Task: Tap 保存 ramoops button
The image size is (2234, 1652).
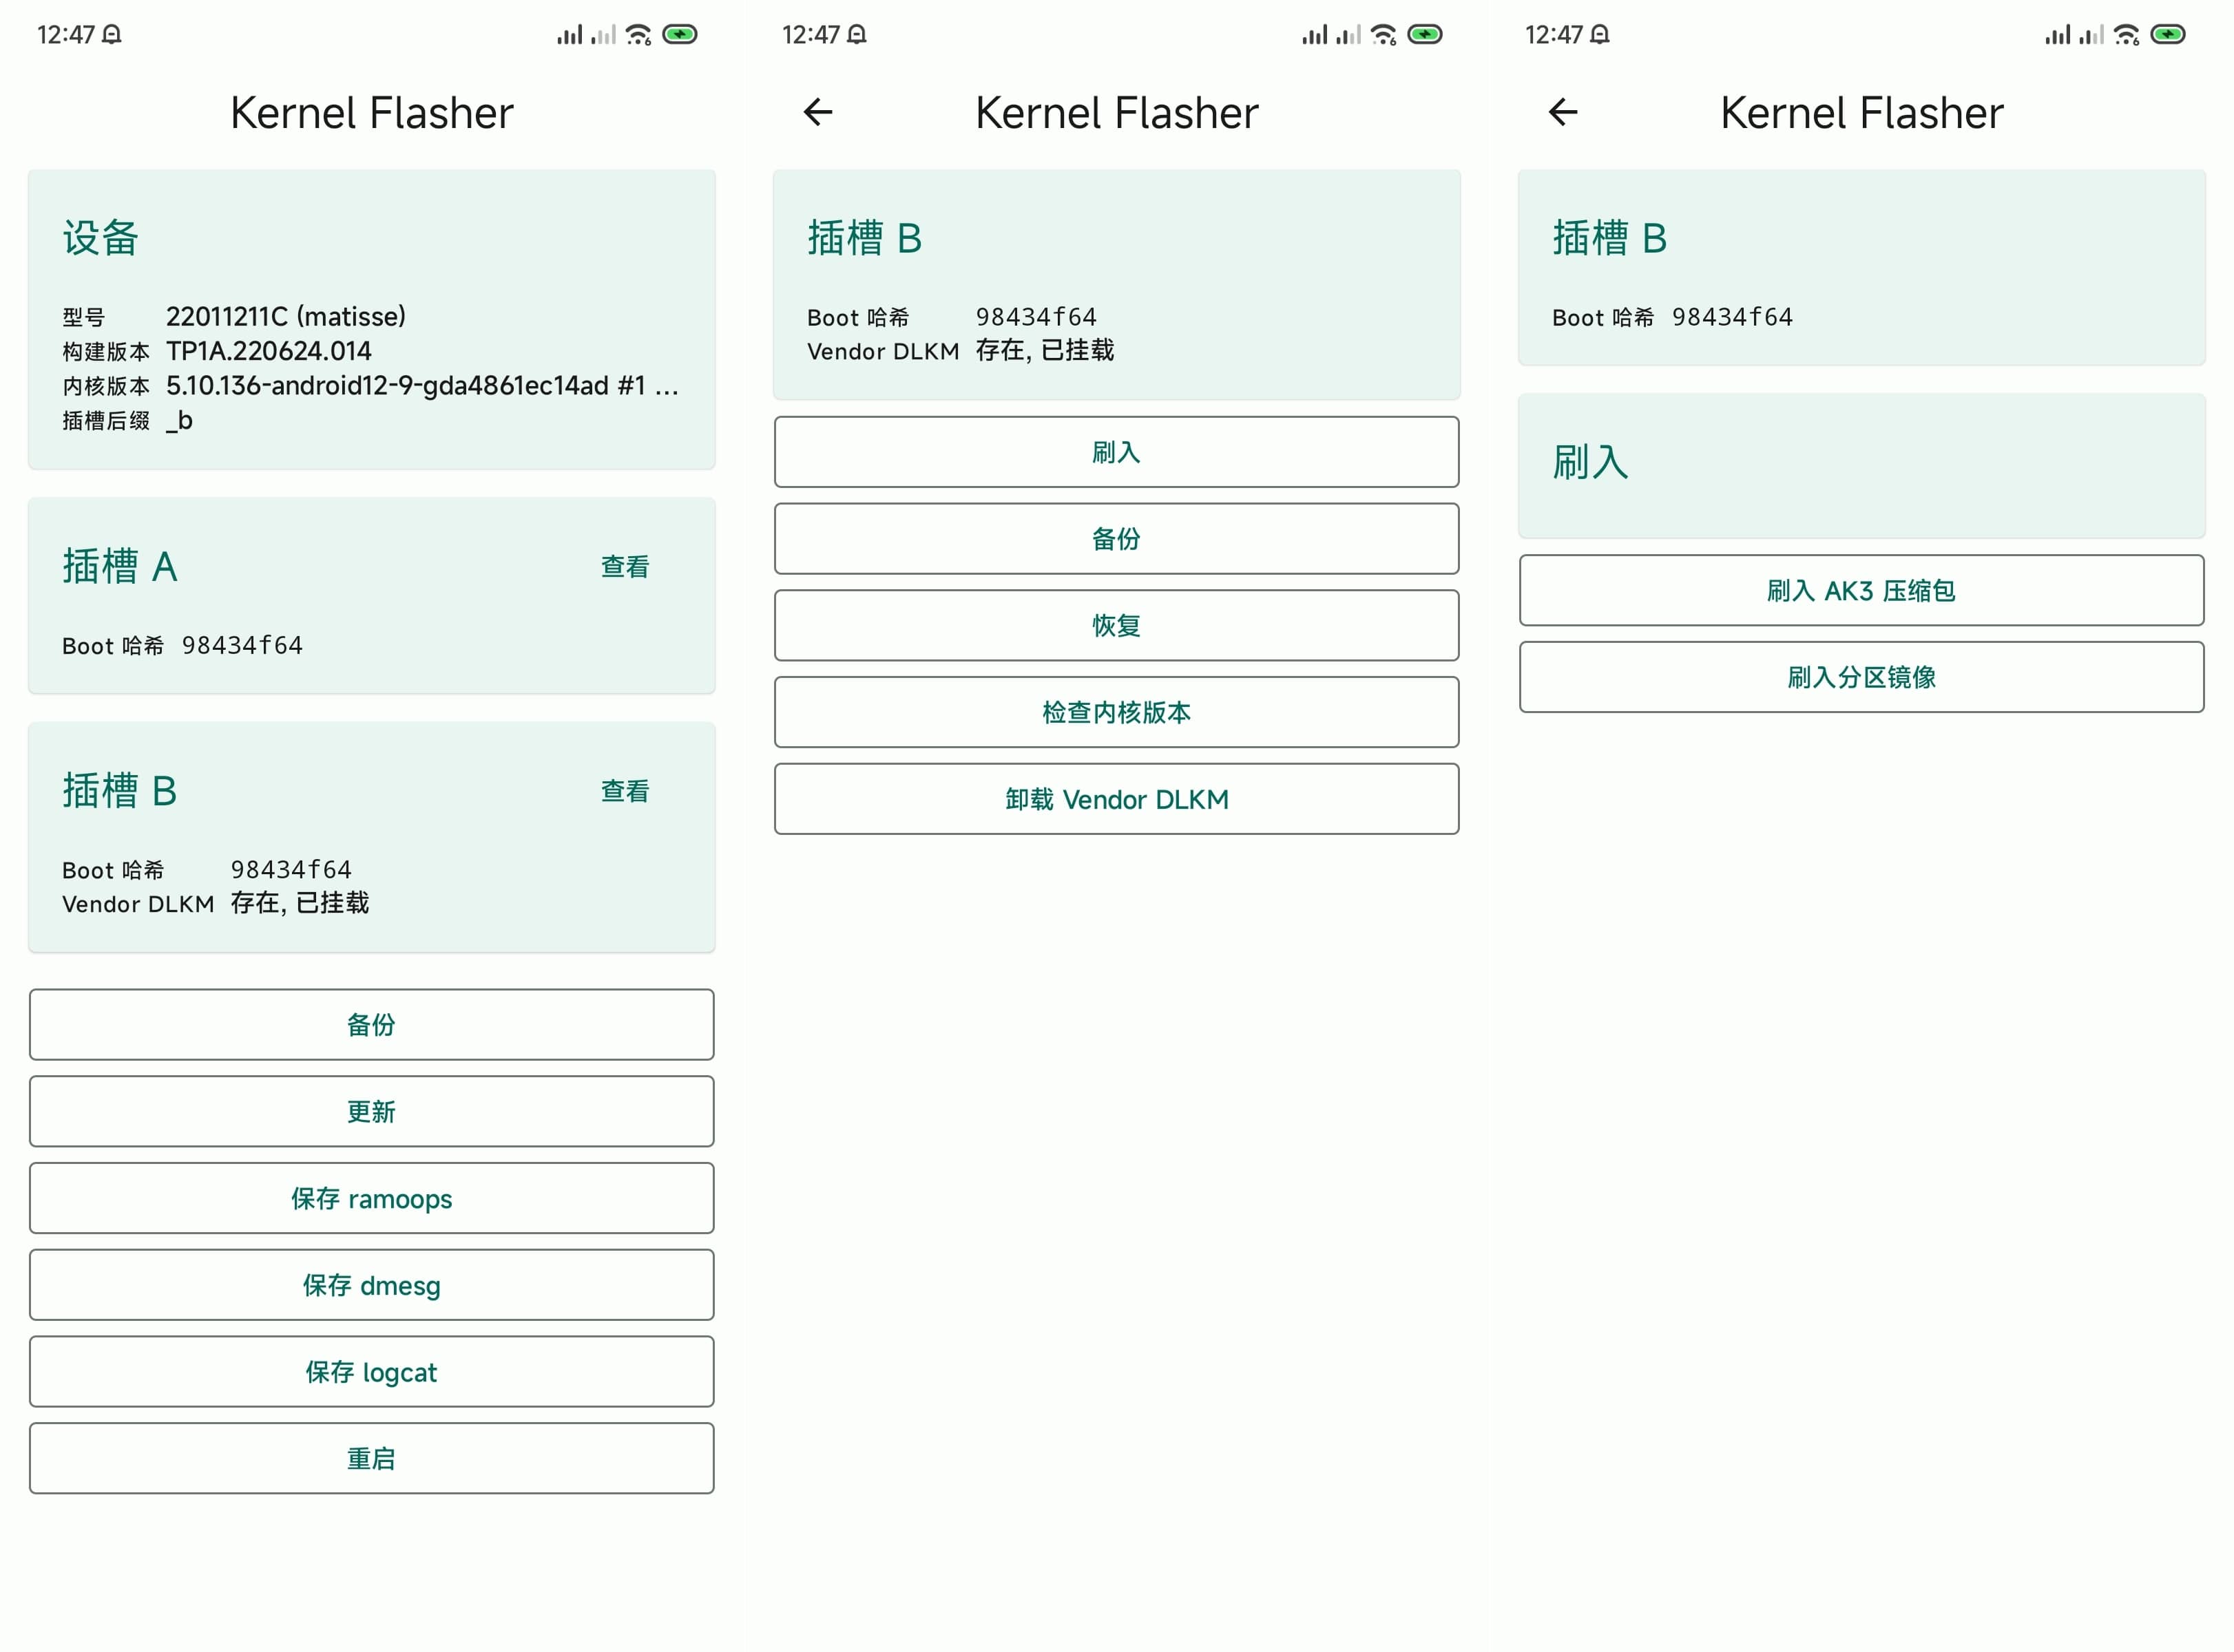Action: [371, 1198]
